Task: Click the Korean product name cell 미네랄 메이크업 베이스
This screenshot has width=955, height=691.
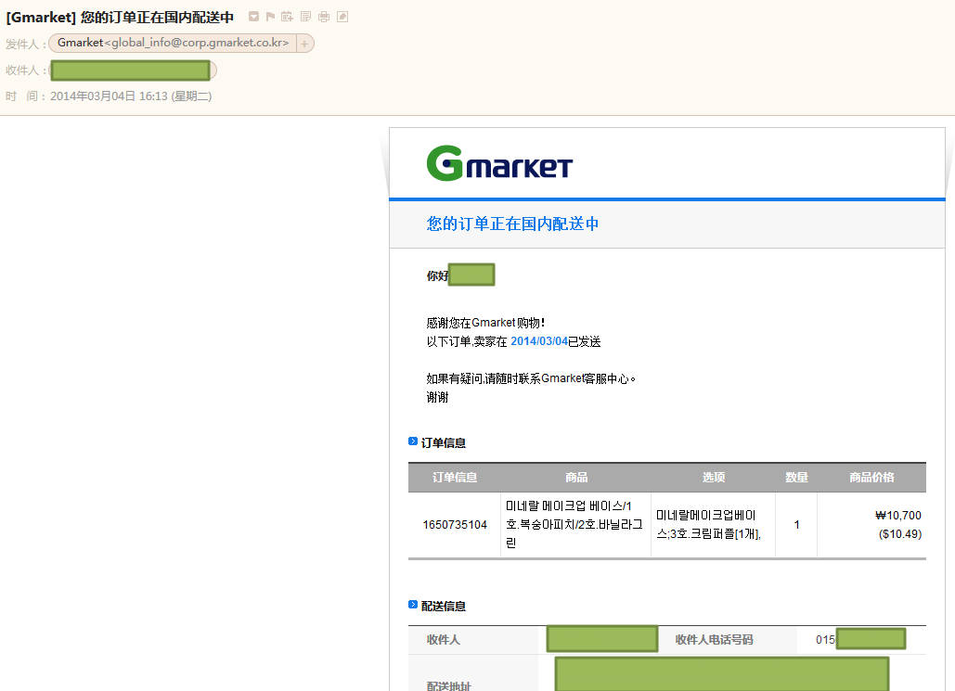Action: tap(574, 524)
